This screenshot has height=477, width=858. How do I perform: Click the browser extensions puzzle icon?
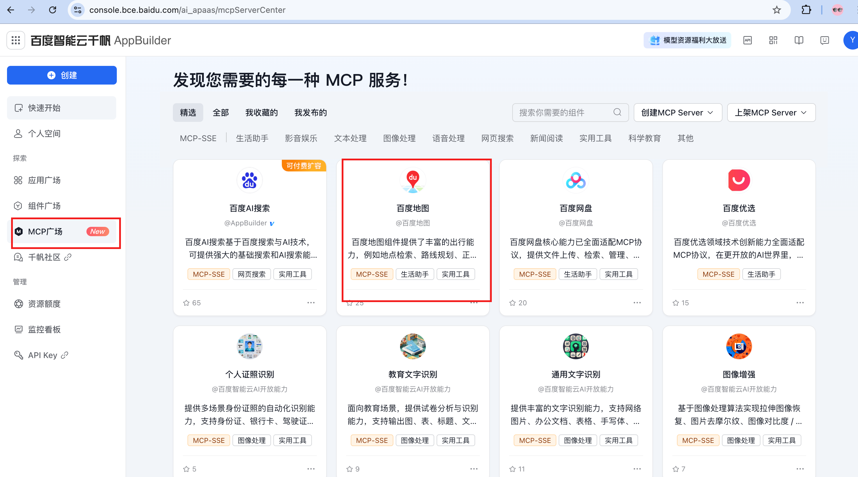[x=806, y=10]
